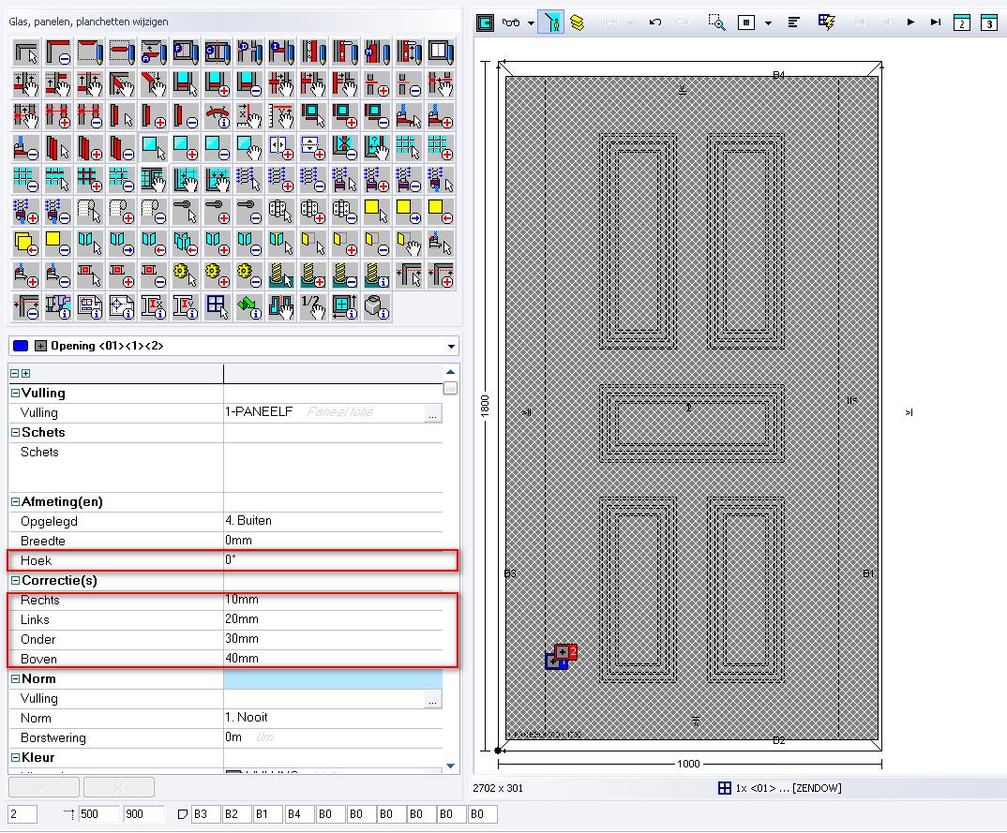Open the Opening <01><1><2> dropdown
The height and width of the screenshot is (833, 1007).
click(x=452, y=347)
